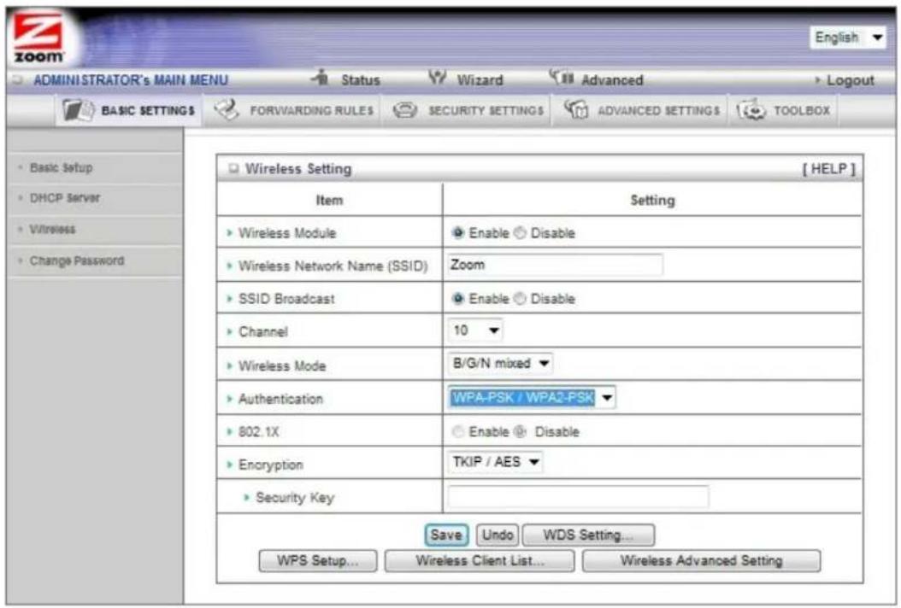This screenshot has width=901, height=608.
Task: Open the Status menu
Action: pyautogui.click(x=360, y=80)
